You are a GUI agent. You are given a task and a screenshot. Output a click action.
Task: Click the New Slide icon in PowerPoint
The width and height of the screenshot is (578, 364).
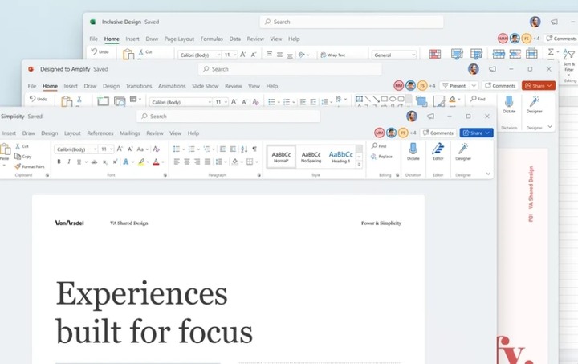103,100
